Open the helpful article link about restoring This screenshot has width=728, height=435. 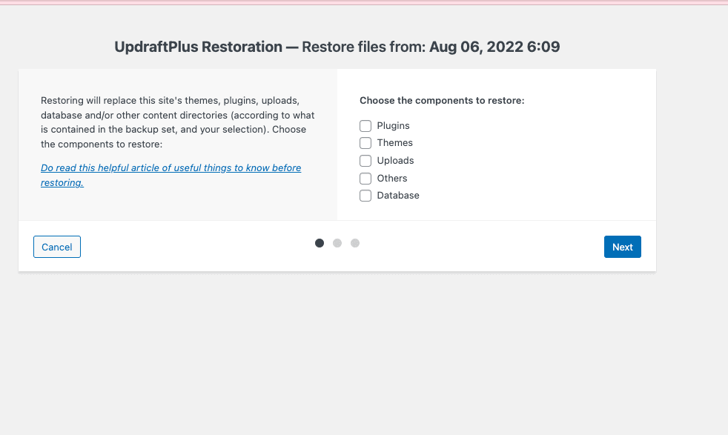click(x=171, y=175)
